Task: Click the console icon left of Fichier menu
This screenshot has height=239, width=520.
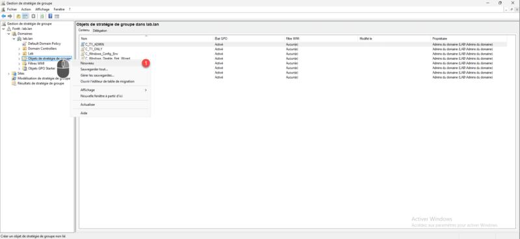Action: click(x=3, y=9)
